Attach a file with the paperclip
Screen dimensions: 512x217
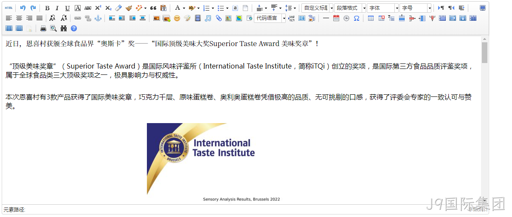(218, 18)
